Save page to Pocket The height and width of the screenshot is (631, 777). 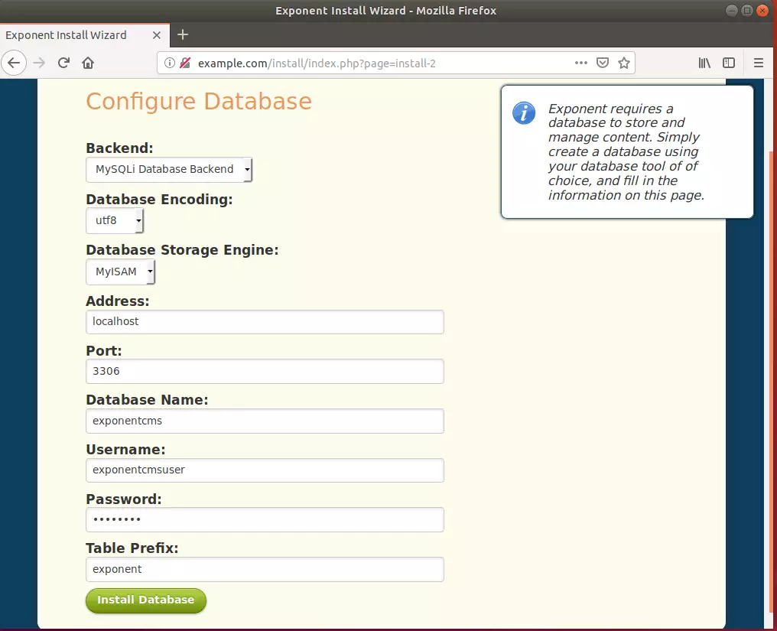tap(602, 63)
